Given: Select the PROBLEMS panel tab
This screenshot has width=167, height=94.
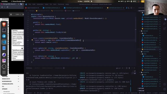Looking at the screenshot, I should (58, 68).
